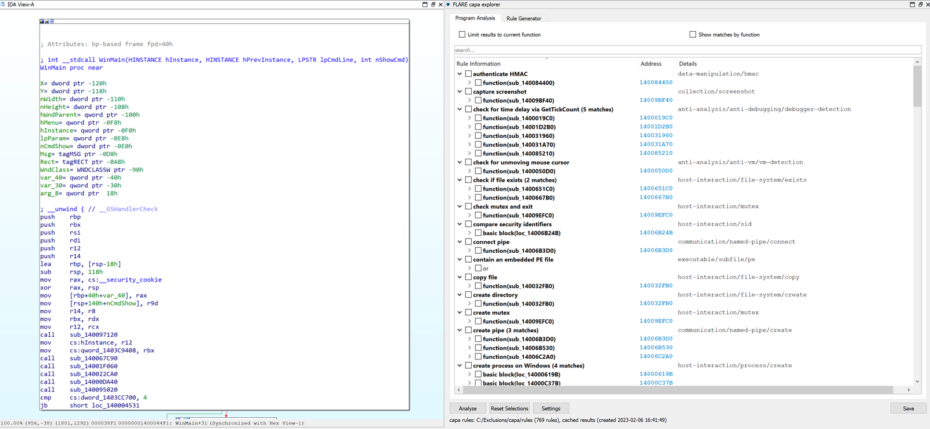Enable Show matches by function

tap(692, 34)
